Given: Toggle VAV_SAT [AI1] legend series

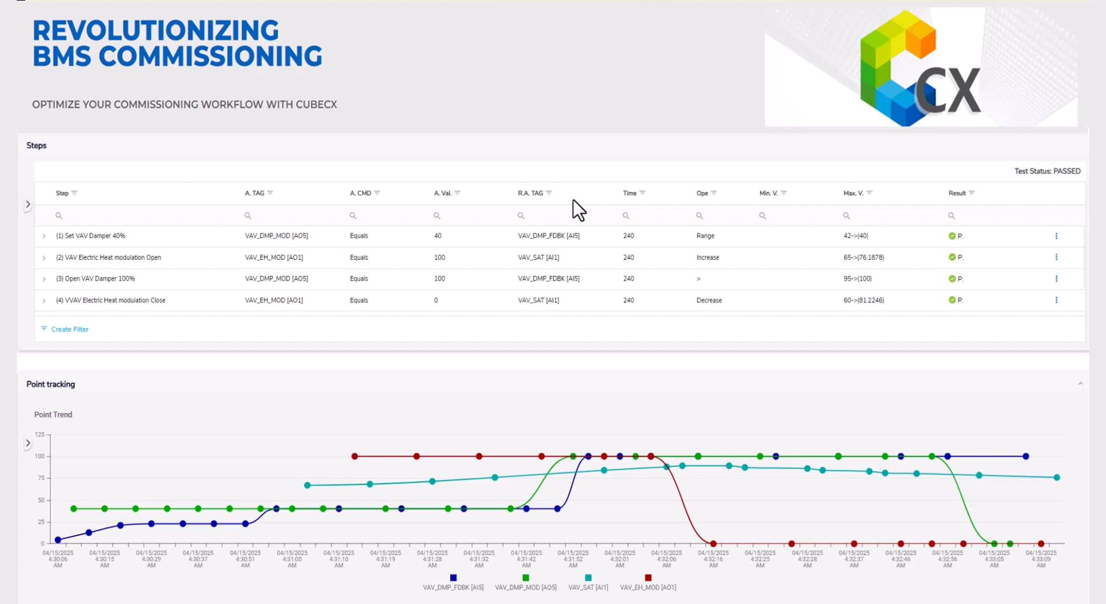Looking at the screenshot, I should click(588, 583).
